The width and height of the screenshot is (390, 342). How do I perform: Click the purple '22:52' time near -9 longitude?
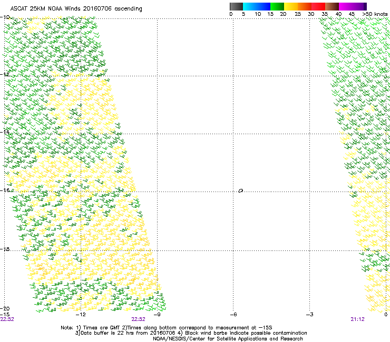click(x=138, y=319)
